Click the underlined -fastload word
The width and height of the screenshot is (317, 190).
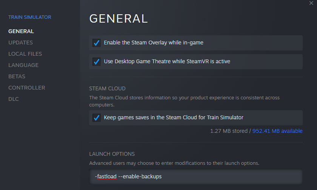tap(106, 176)
